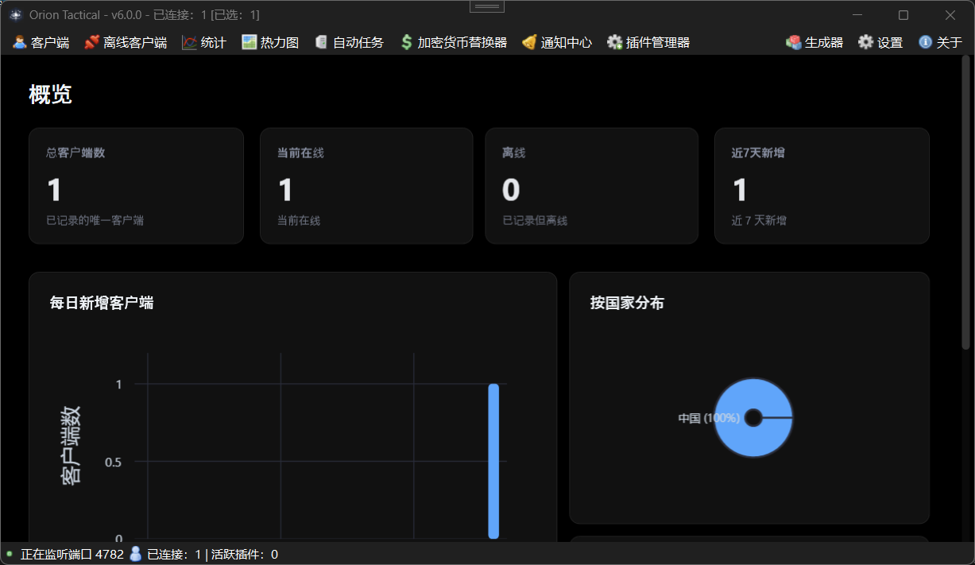The image size is (975, 565).
Task: Open the 通知中心 label
Action: (x=567, y=43)
